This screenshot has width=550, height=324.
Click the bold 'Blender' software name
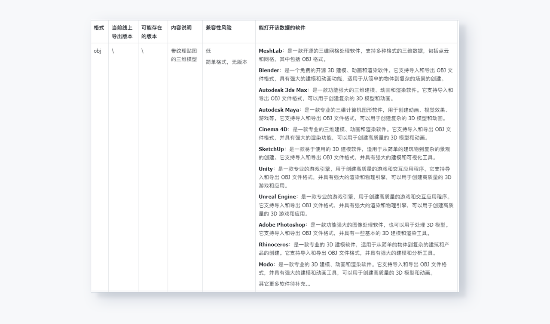[269, 70]
